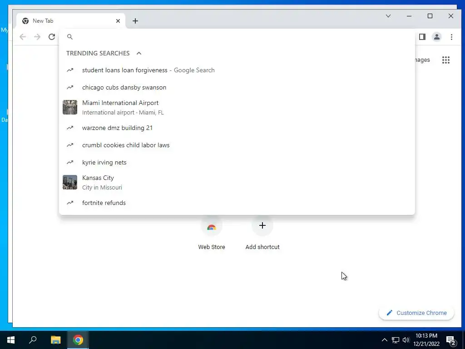Click the Kansas City thumbnail image
The image size is (465, 349).
coord(70,182)
